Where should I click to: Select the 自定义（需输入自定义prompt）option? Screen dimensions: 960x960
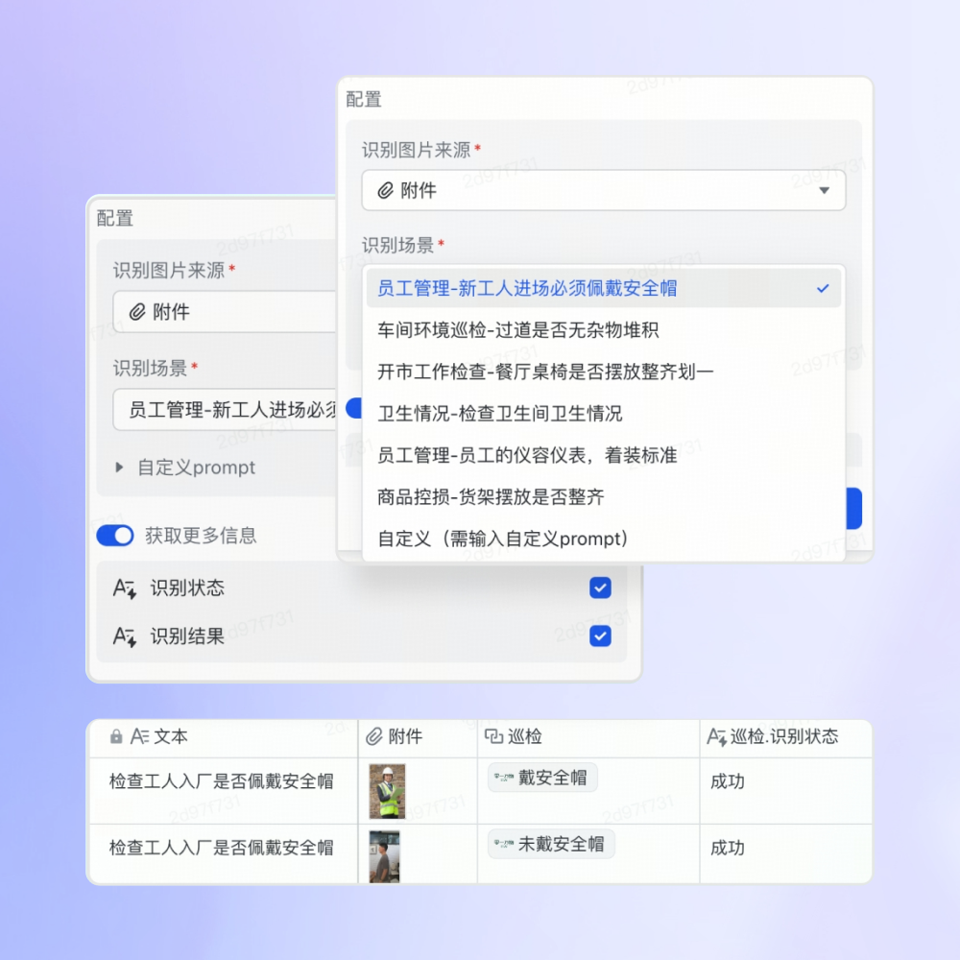tap(499, 539)
